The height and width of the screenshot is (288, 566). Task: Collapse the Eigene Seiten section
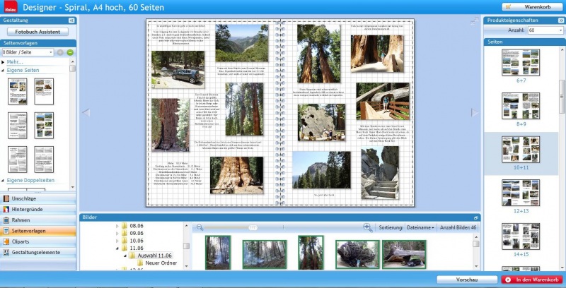[3, 71]
